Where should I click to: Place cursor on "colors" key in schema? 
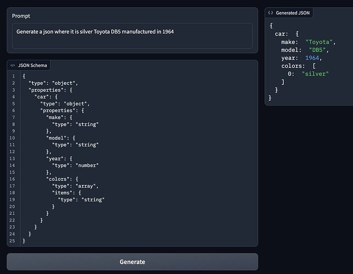(x=57, y=179)
